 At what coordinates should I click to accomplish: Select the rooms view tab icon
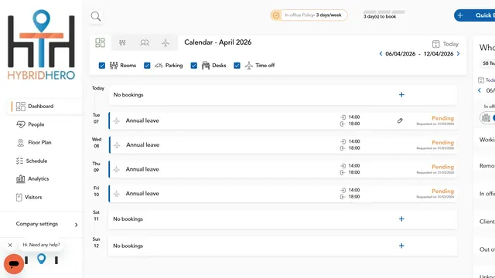pos(122,42)
